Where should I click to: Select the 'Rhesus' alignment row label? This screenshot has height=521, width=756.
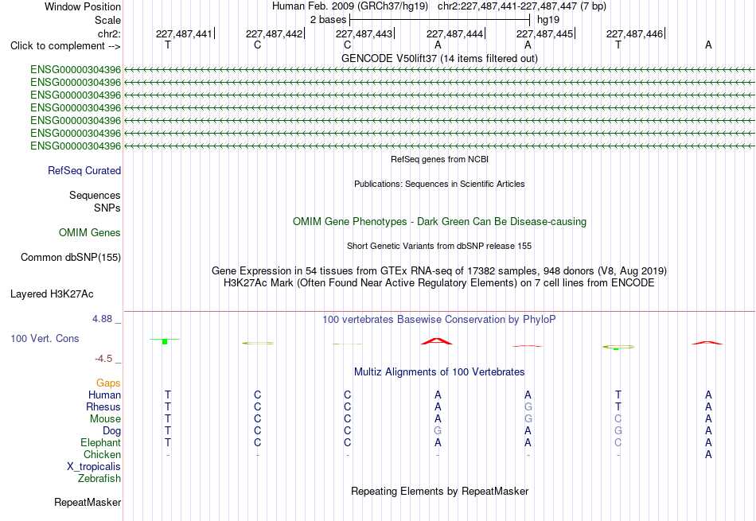(x=103, y=407)
